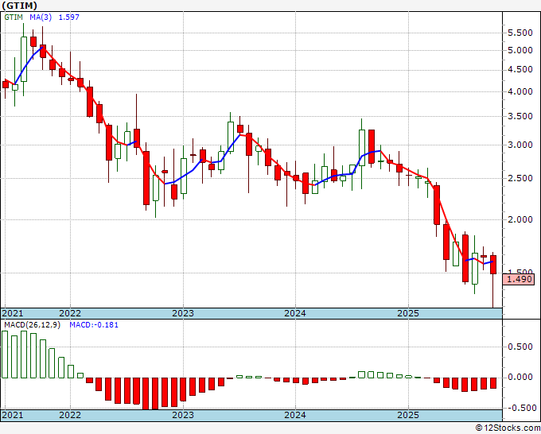Click 2024 on the MACD panel time axis

(x=295, y=415)
